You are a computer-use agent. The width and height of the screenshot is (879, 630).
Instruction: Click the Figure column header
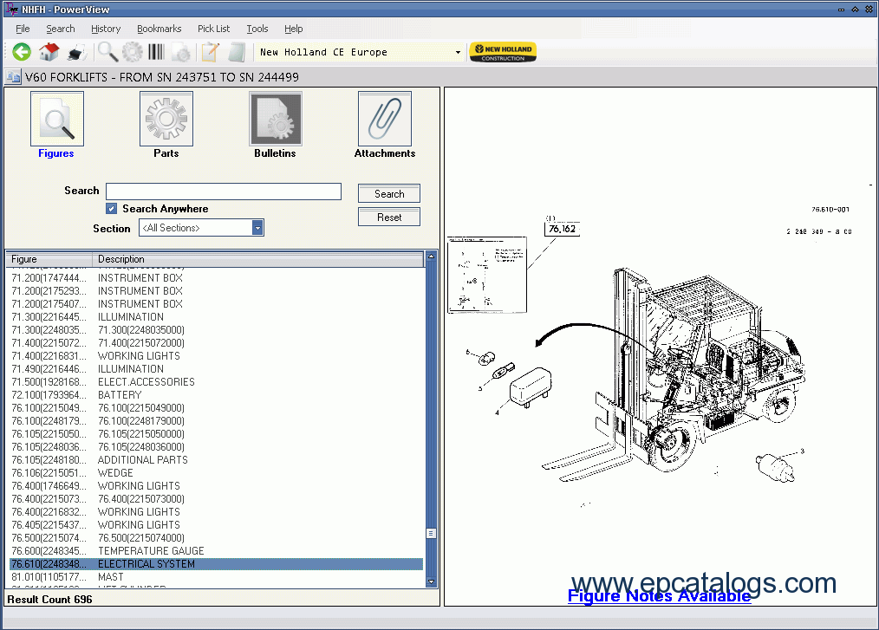(49, 259)
